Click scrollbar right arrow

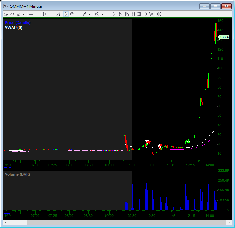(x=229, y=222)
